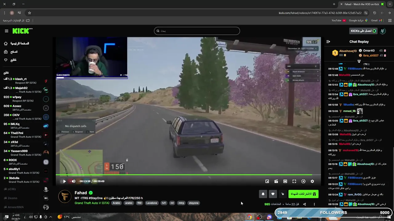Share the video
Image resolution: width=394 pixels, height=221 pixels.
[304, 204]
